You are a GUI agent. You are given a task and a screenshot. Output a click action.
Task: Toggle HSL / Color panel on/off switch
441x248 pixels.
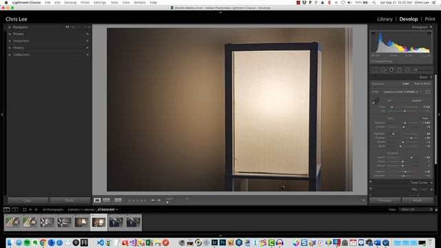(x=371, y=189)
